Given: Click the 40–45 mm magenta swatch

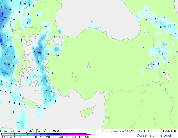Looking at the screenshot, I should point(76,134).
